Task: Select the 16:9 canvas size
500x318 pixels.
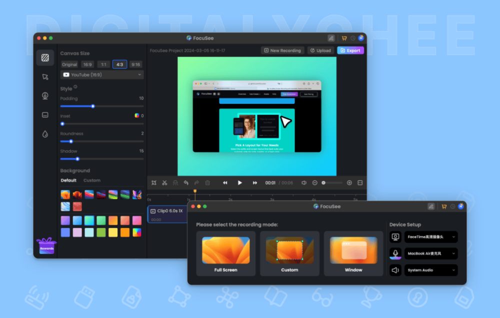Action: pyautogui.click(x=87, y=64)
